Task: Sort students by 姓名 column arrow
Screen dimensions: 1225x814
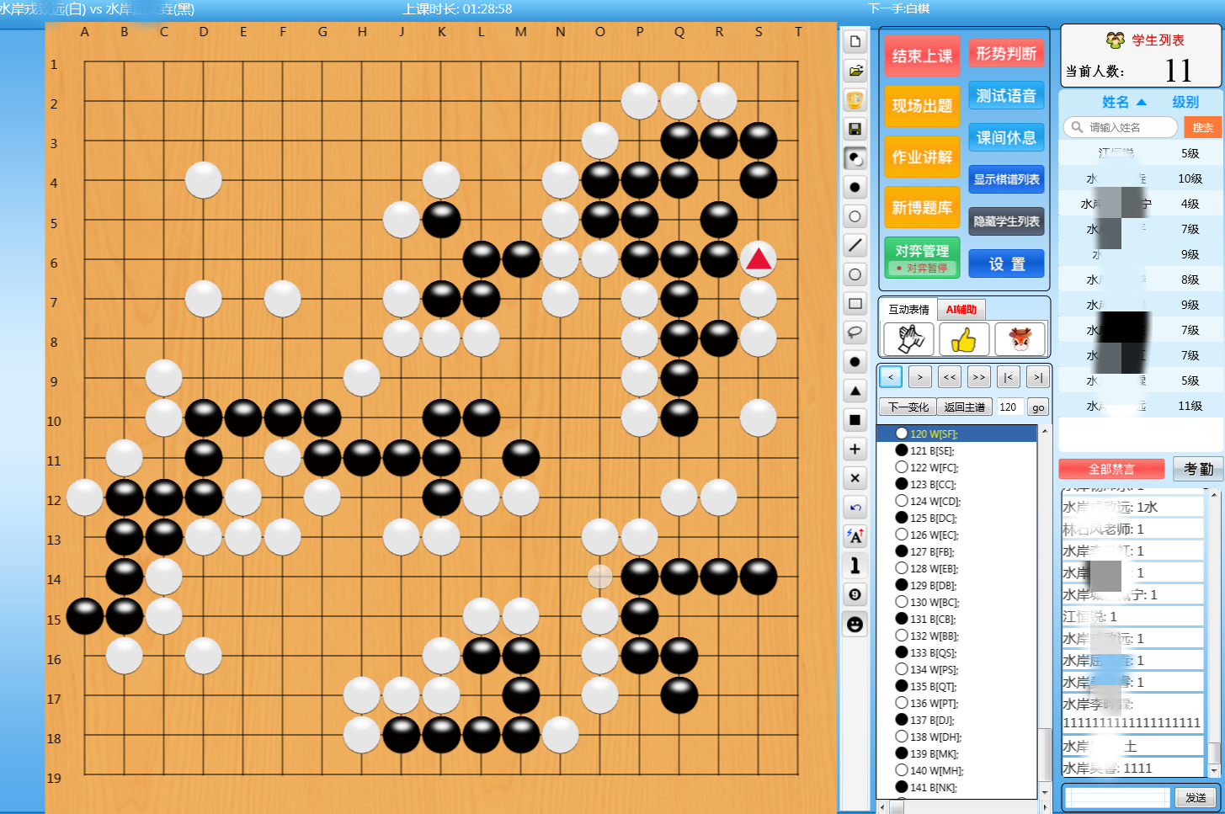Action: click(x=1142, y=102)
